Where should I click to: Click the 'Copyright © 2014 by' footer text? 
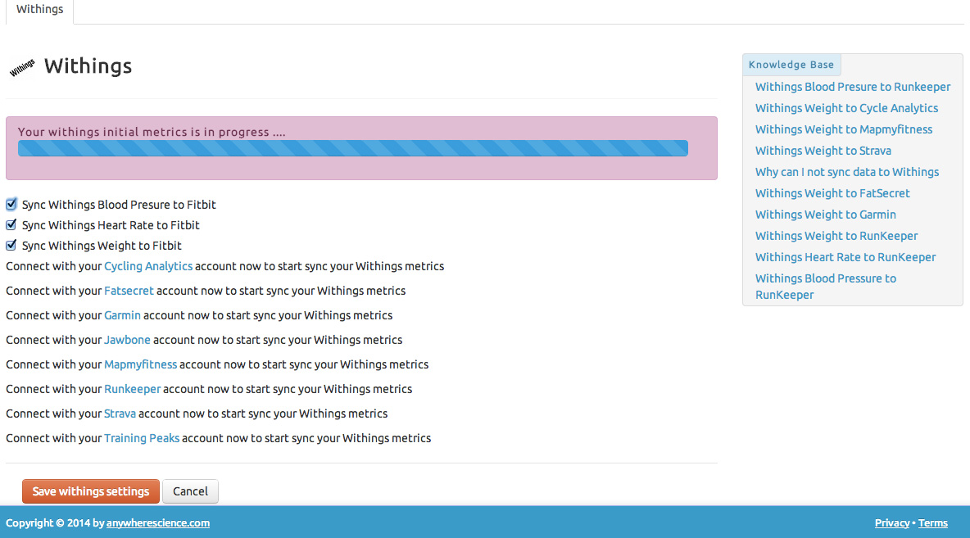[55, 523]
